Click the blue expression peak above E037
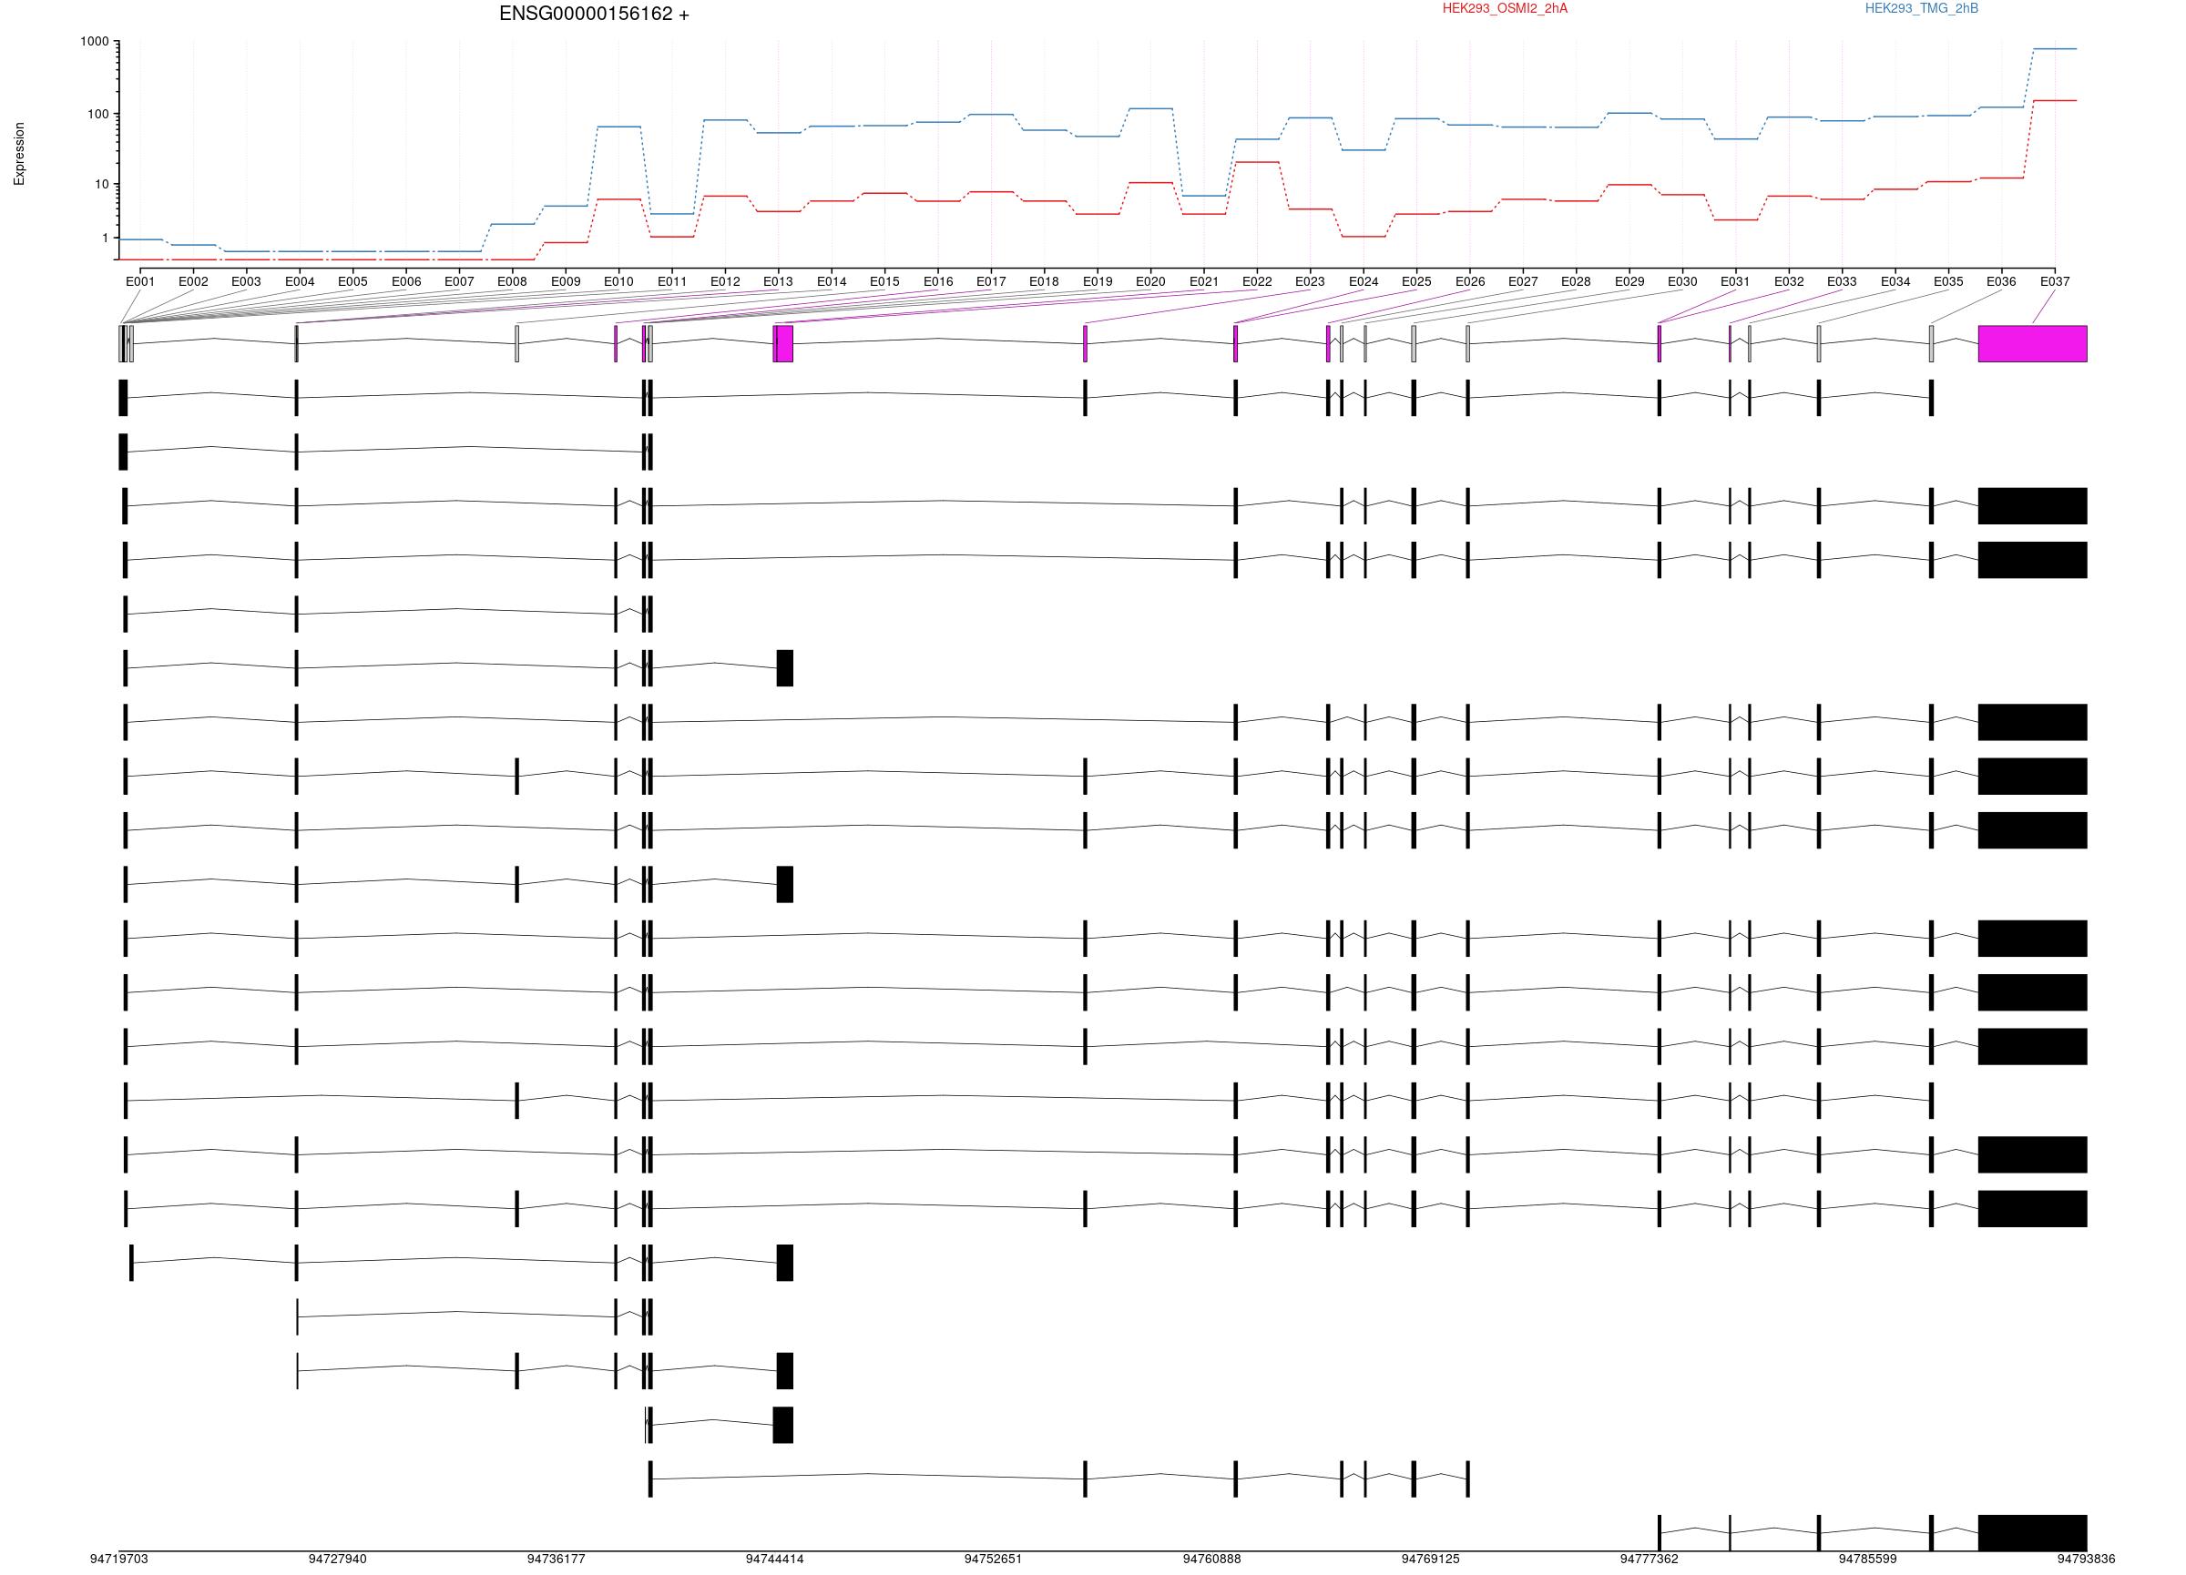This screenshot has height=1575, width=2186. click(x=2055, y=48)
